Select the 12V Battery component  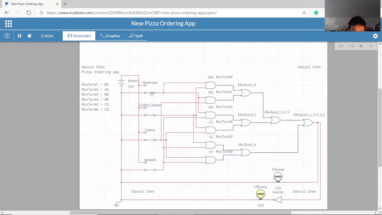pos(121,83)
